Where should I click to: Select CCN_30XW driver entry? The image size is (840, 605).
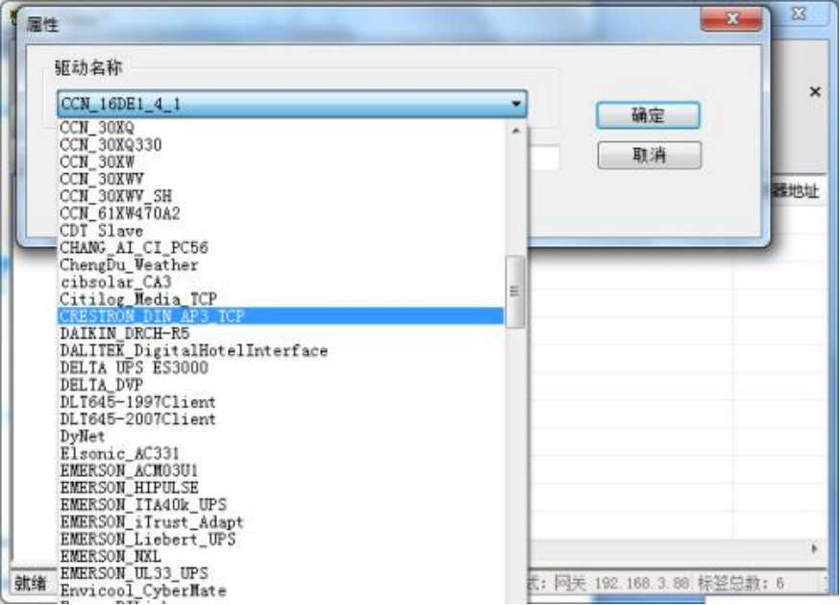(x=281, y=162)
